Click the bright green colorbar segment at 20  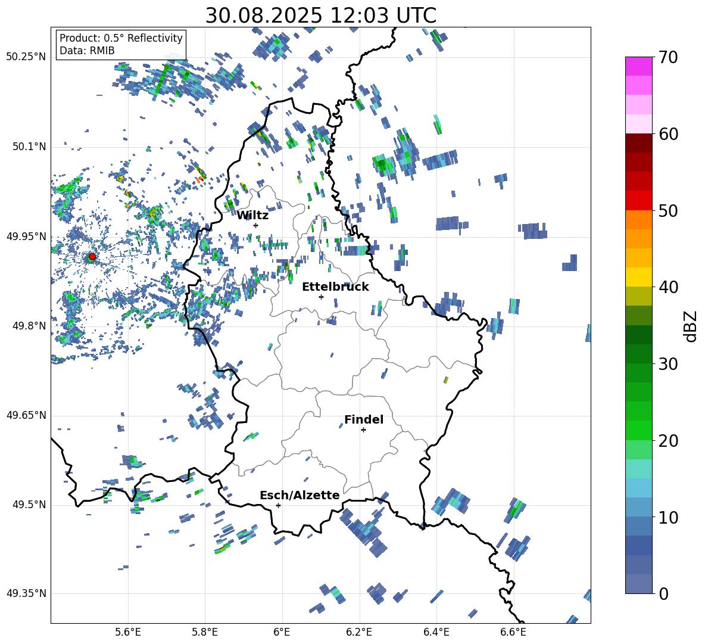click(638, 431)
